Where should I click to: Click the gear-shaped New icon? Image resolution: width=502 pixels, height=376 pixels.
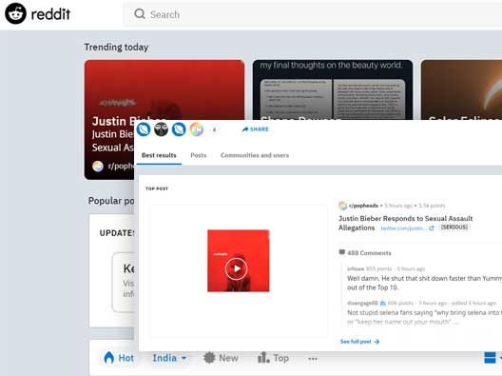coord(209,357)
